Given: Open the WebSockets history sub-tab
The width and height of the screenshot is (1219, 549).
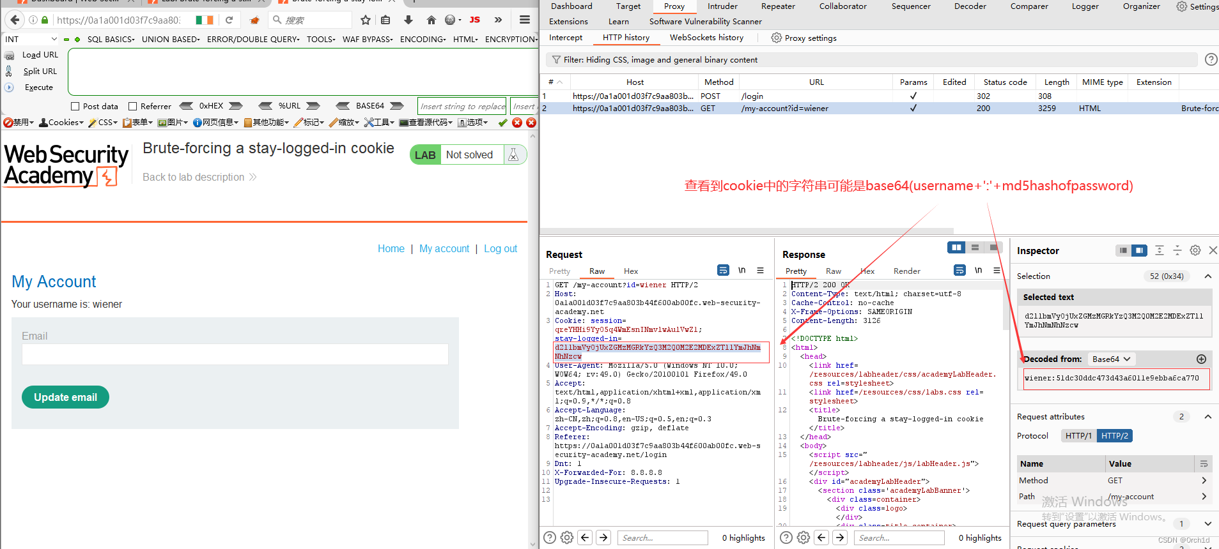Looking at the screenshot, I should pyautogui.click(x=706, y=38).
